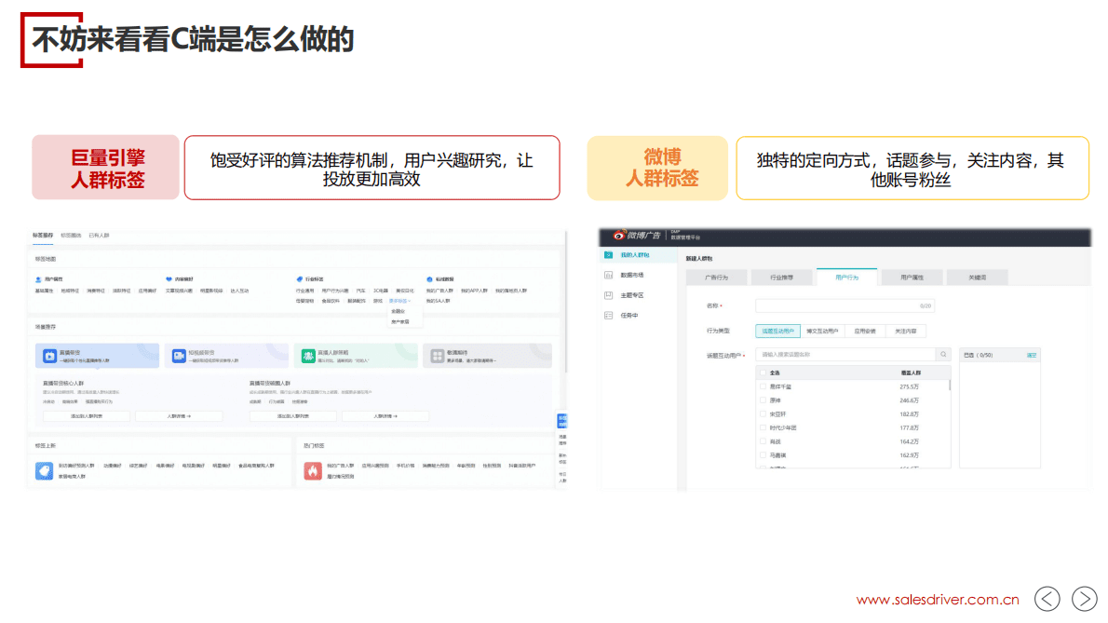
Task: Click the Weibo Ads logo icon
Action: (x=618, y=235)
